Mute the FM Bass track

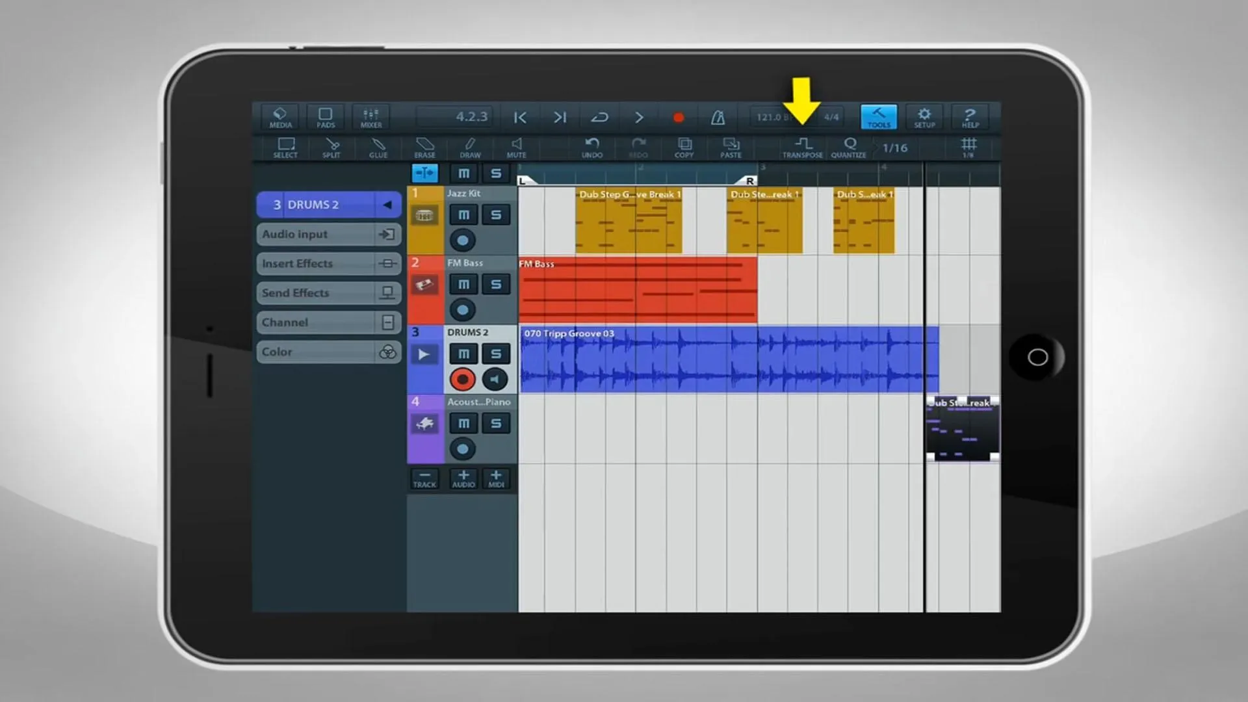coord(463,283)
